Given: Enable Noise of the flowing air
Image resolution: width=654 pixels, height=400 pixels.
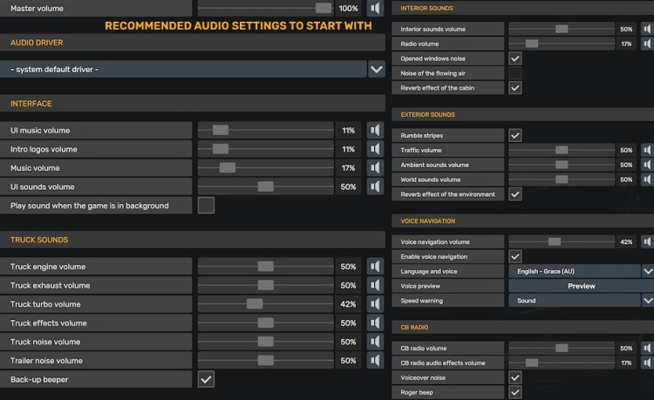Looking at the screenshot, I should pyautogui.click(x=515, y=73).
